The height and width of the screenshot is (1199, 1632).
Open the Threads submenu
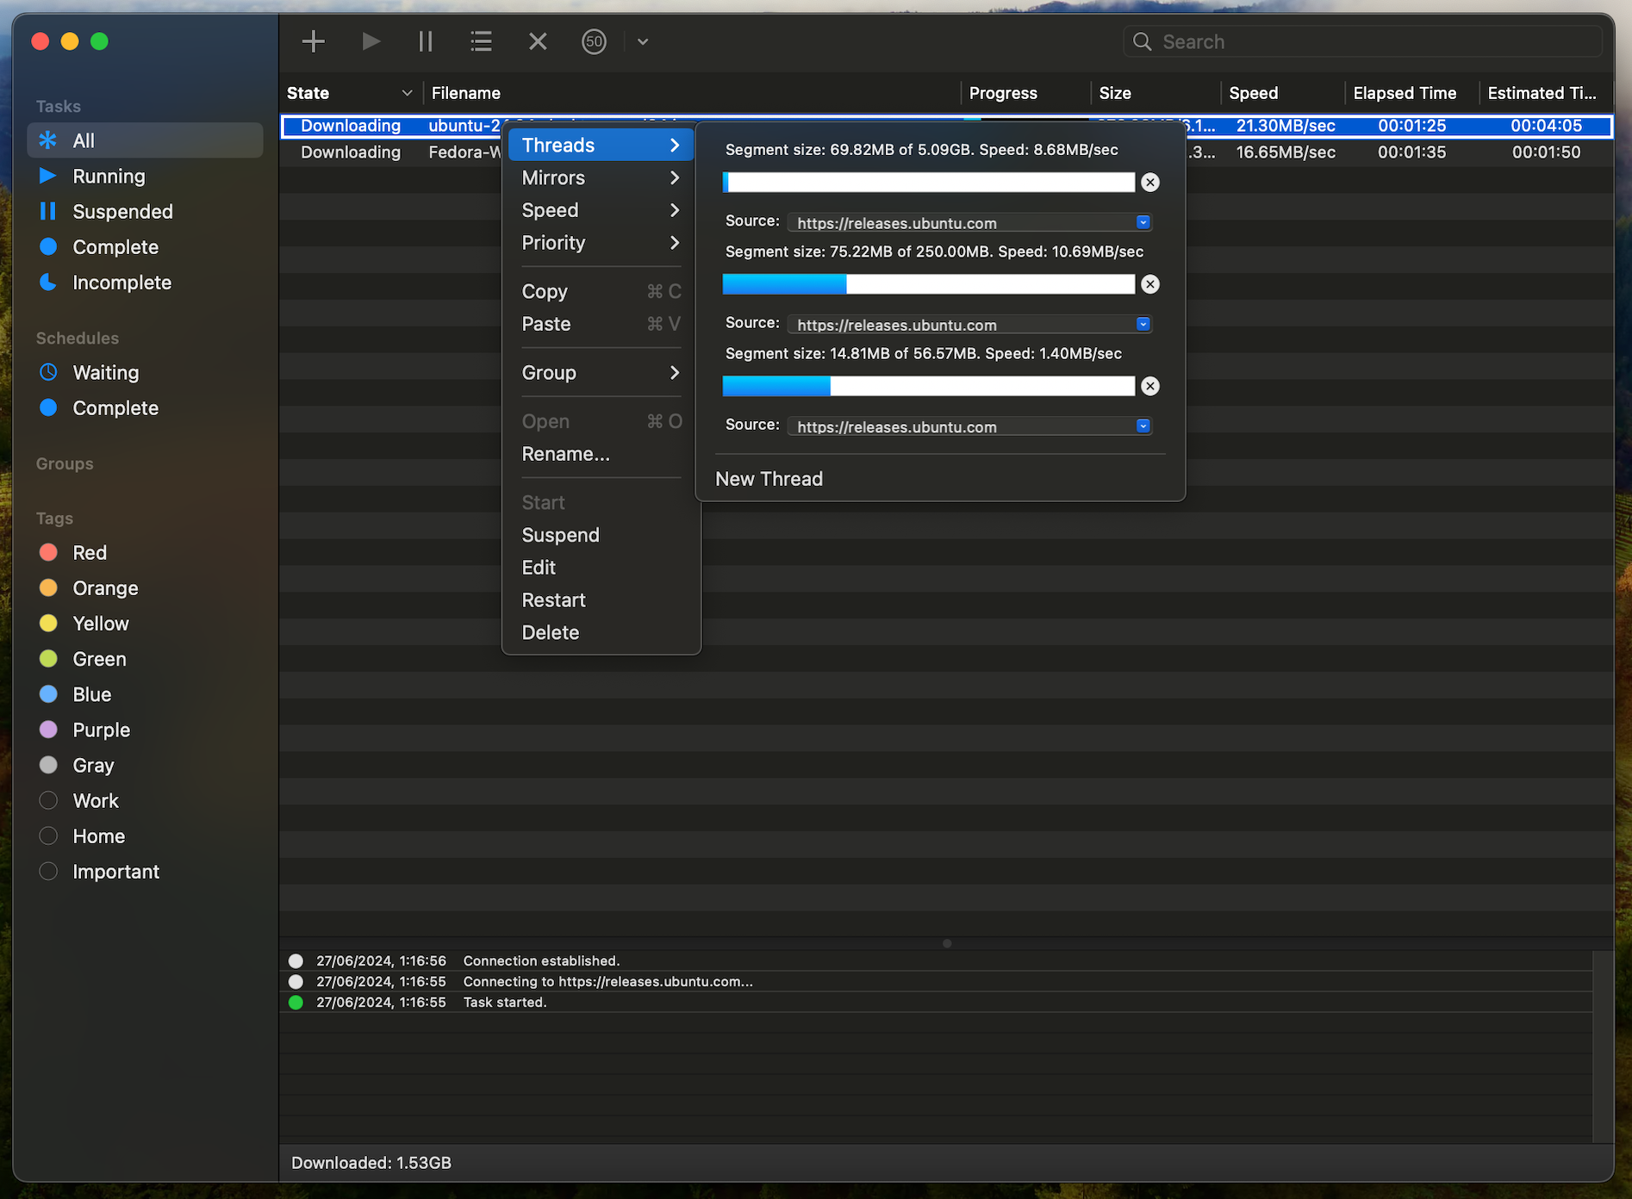(601, 145)
